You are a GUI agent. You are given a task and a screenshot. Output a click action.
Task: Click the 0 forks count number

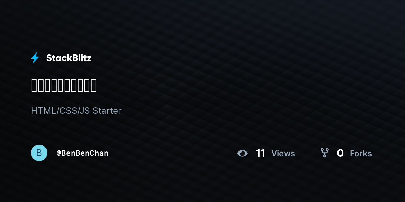[x=340, y=153]
